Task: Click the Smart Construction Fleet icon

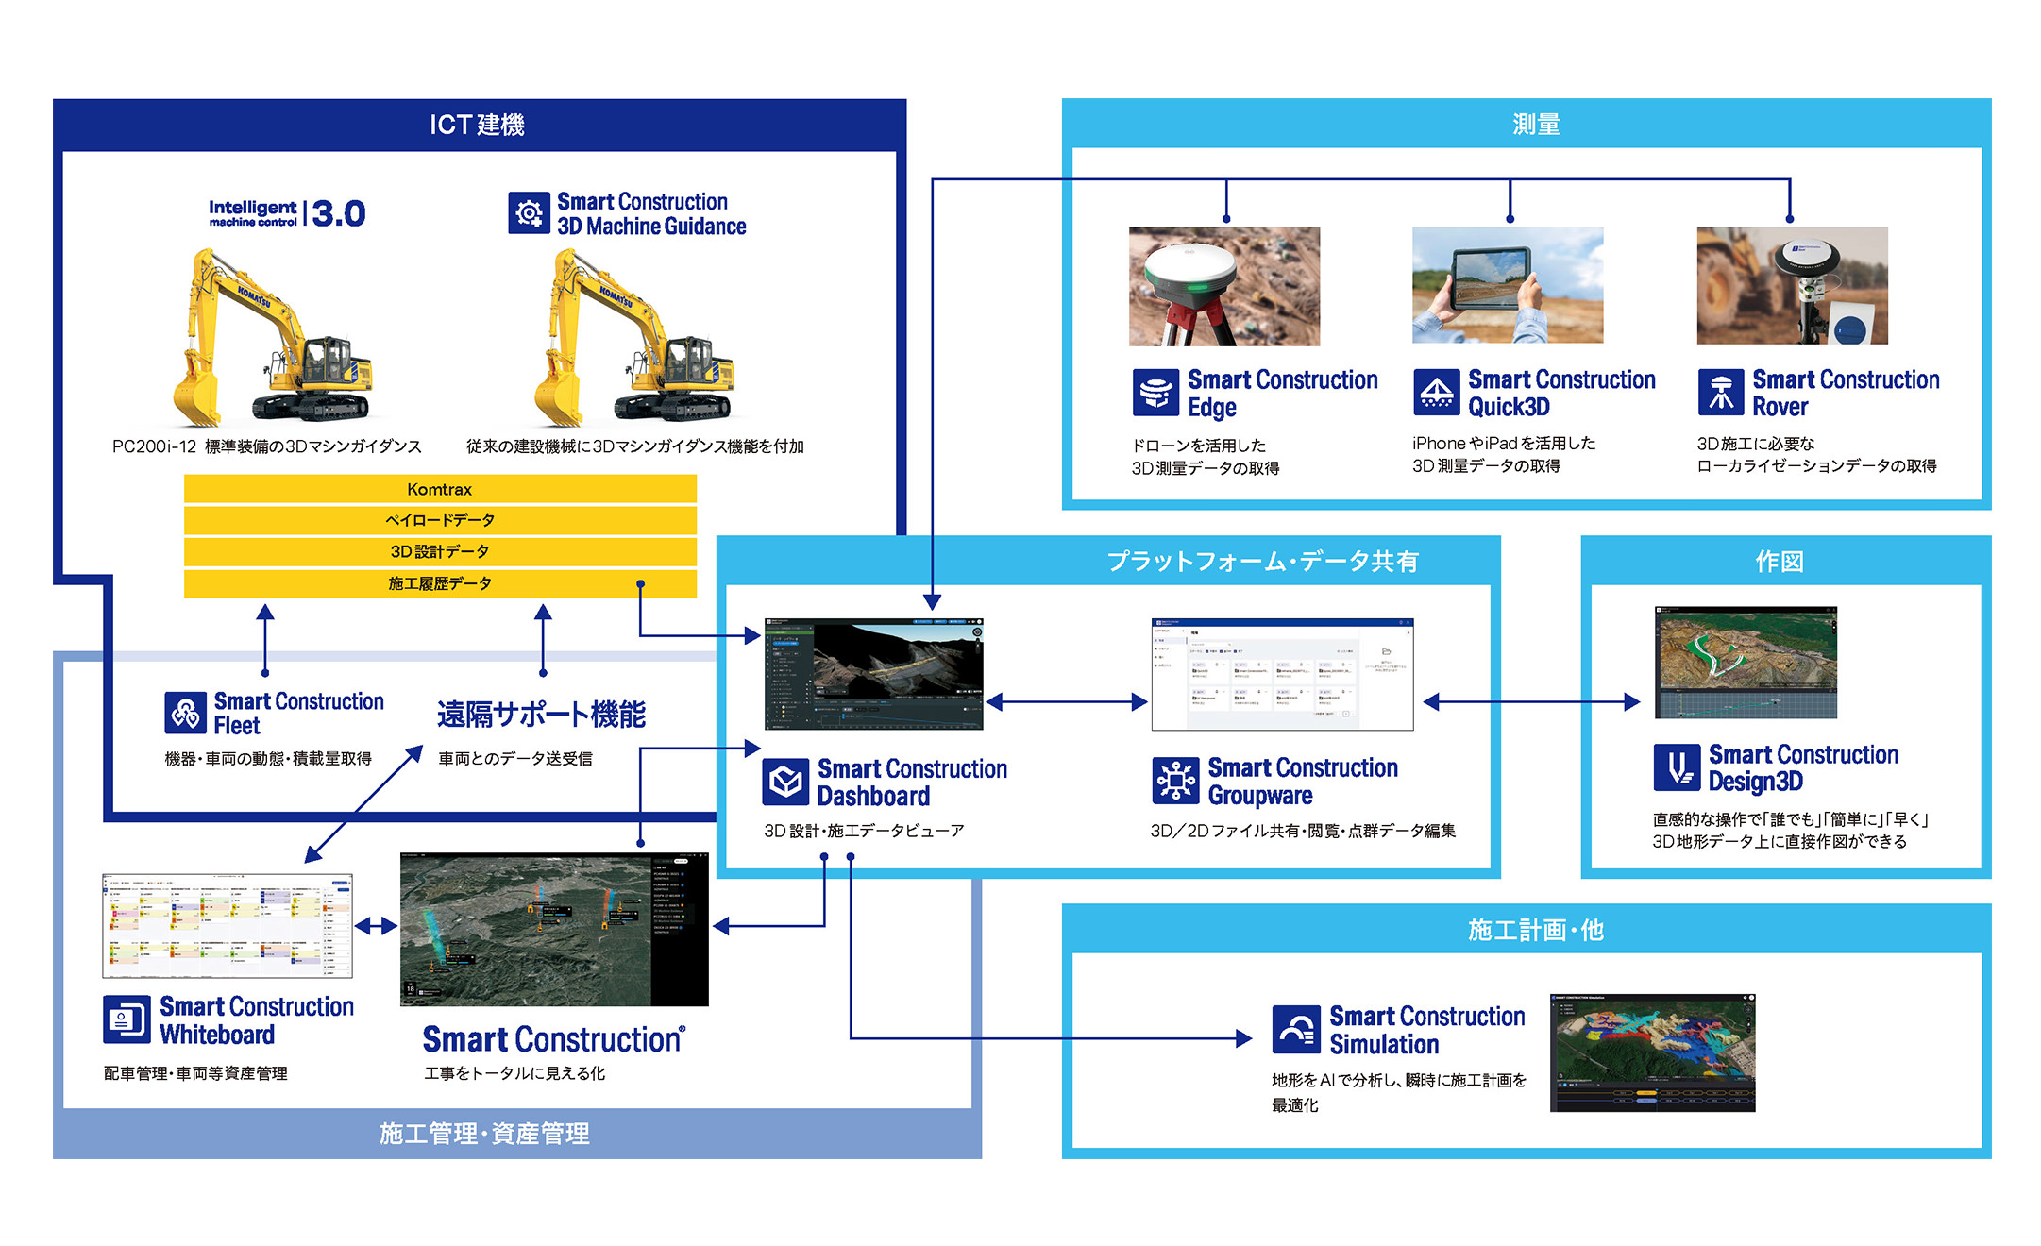Action: [x=185, y=713]
